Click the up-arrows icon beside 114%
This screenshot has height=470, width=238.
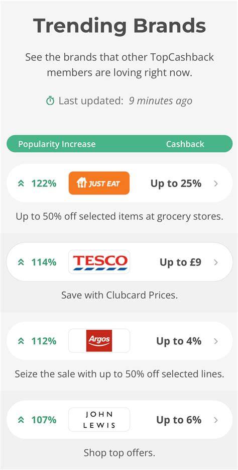point(21,262)
